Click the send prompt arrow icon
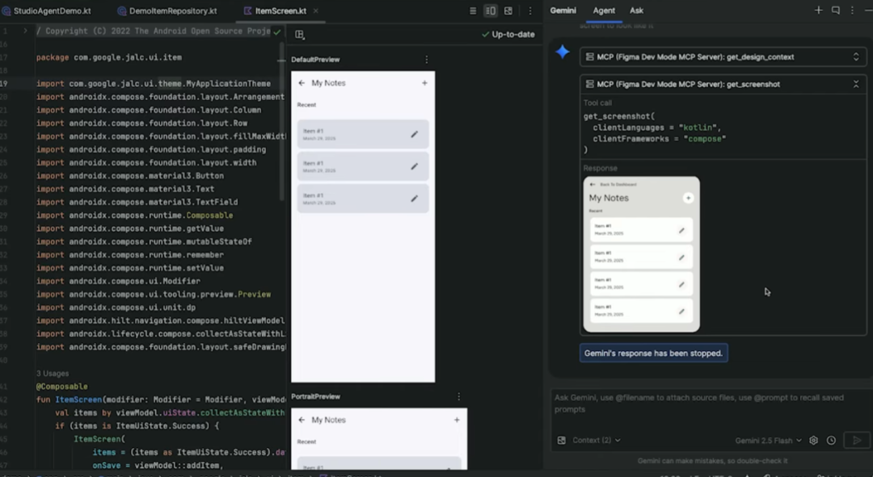 pos(857,440)
